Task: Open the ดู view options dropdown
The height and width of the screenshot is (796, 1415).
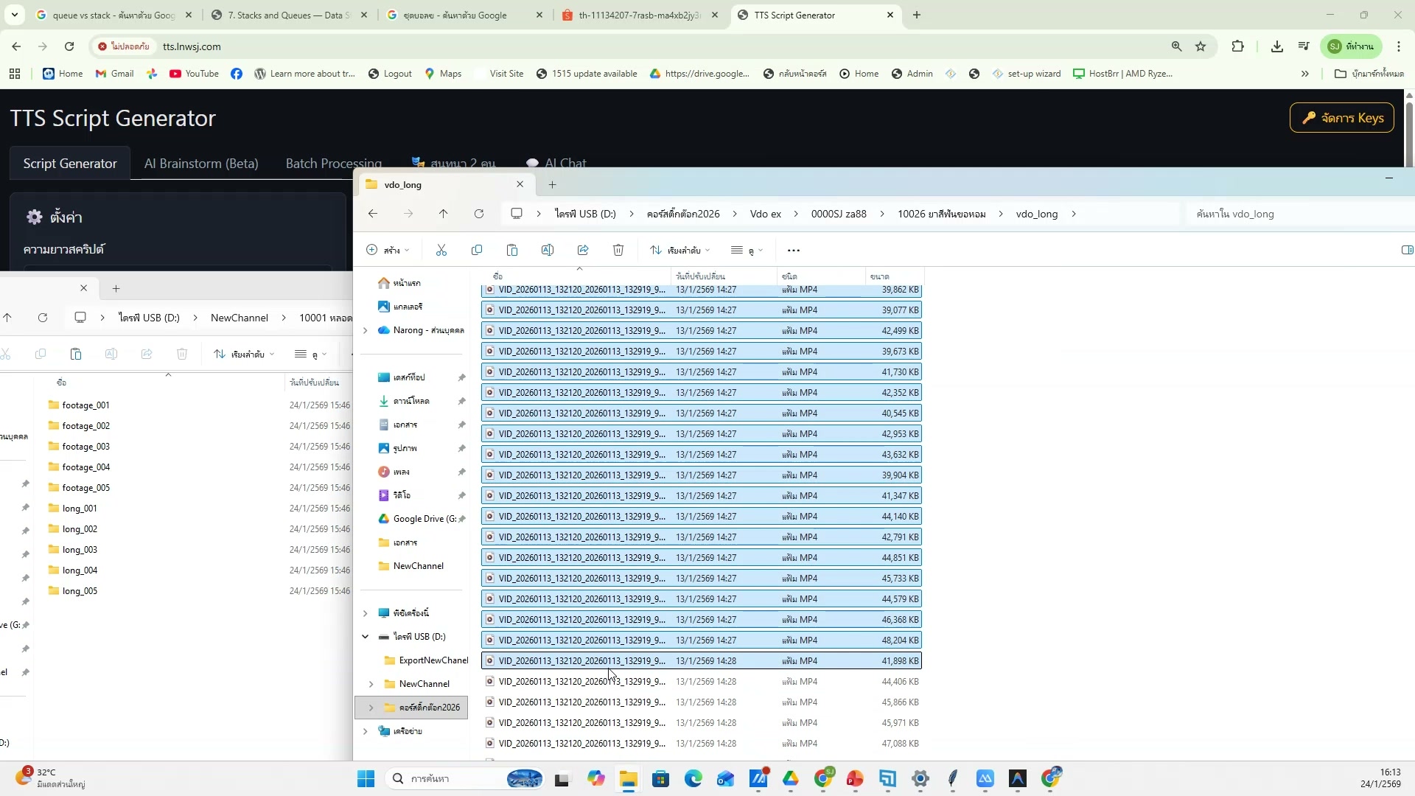Action: coord(747,250)
